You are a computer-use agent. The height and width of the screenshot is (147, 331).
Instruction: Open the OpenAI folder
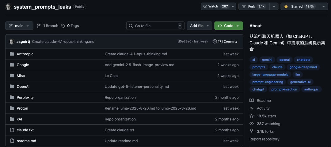(23, 87)
